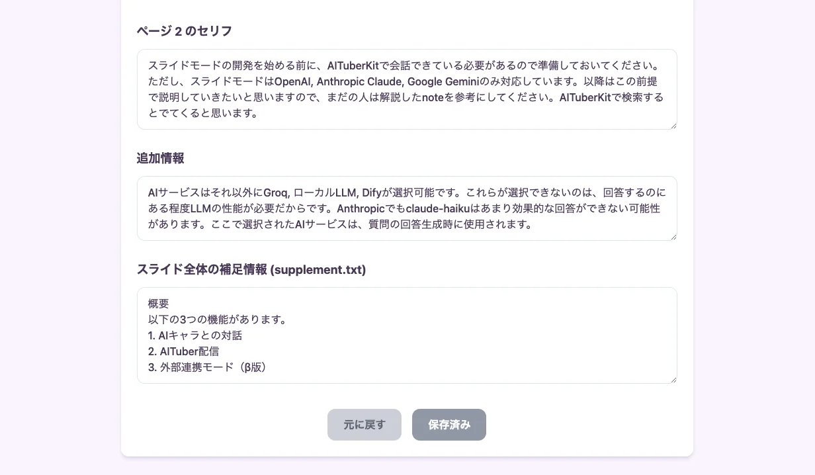This screenshot has height=475, width=815.
Task: Click inside the 追加情報 text area
Action: click(407, 208)
